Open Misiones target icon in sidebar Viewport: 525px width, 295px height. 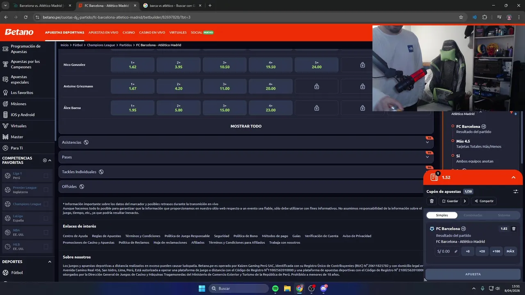click(x=5, y=104)
